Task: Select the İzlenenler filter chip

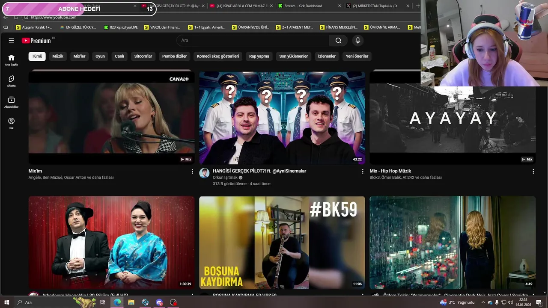Action: [x=327, y=56]
